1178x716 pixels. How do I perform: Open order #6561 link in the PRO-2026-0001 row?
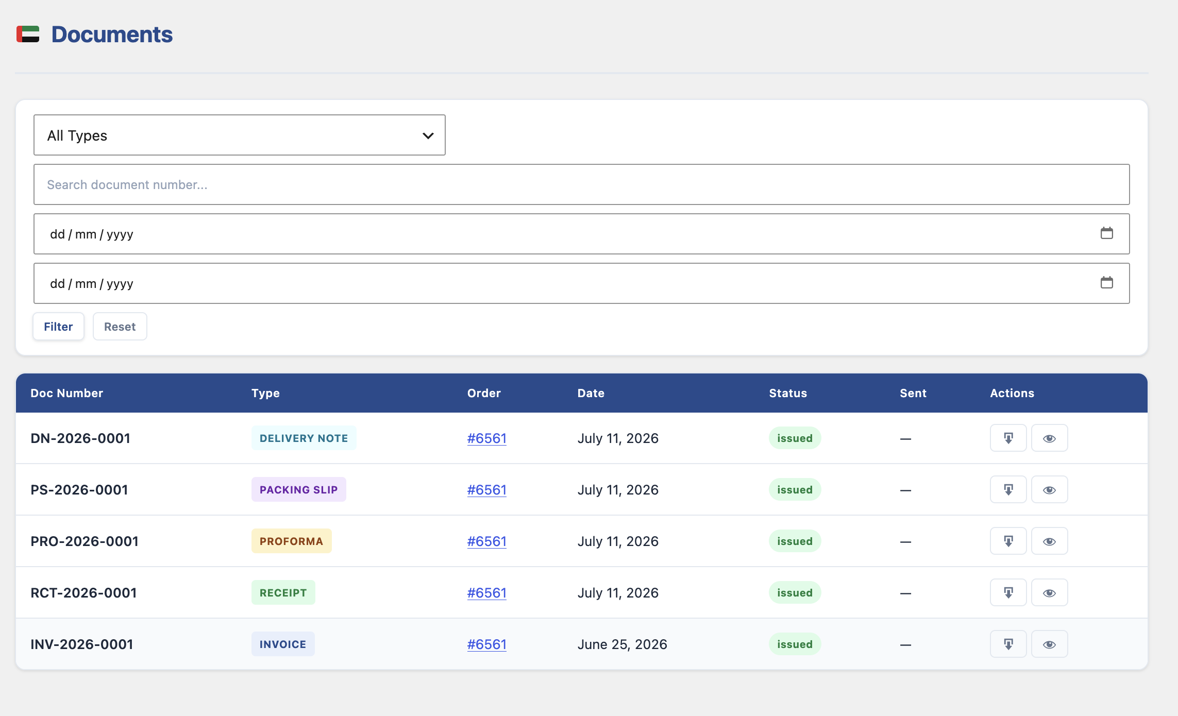[486, 541]
